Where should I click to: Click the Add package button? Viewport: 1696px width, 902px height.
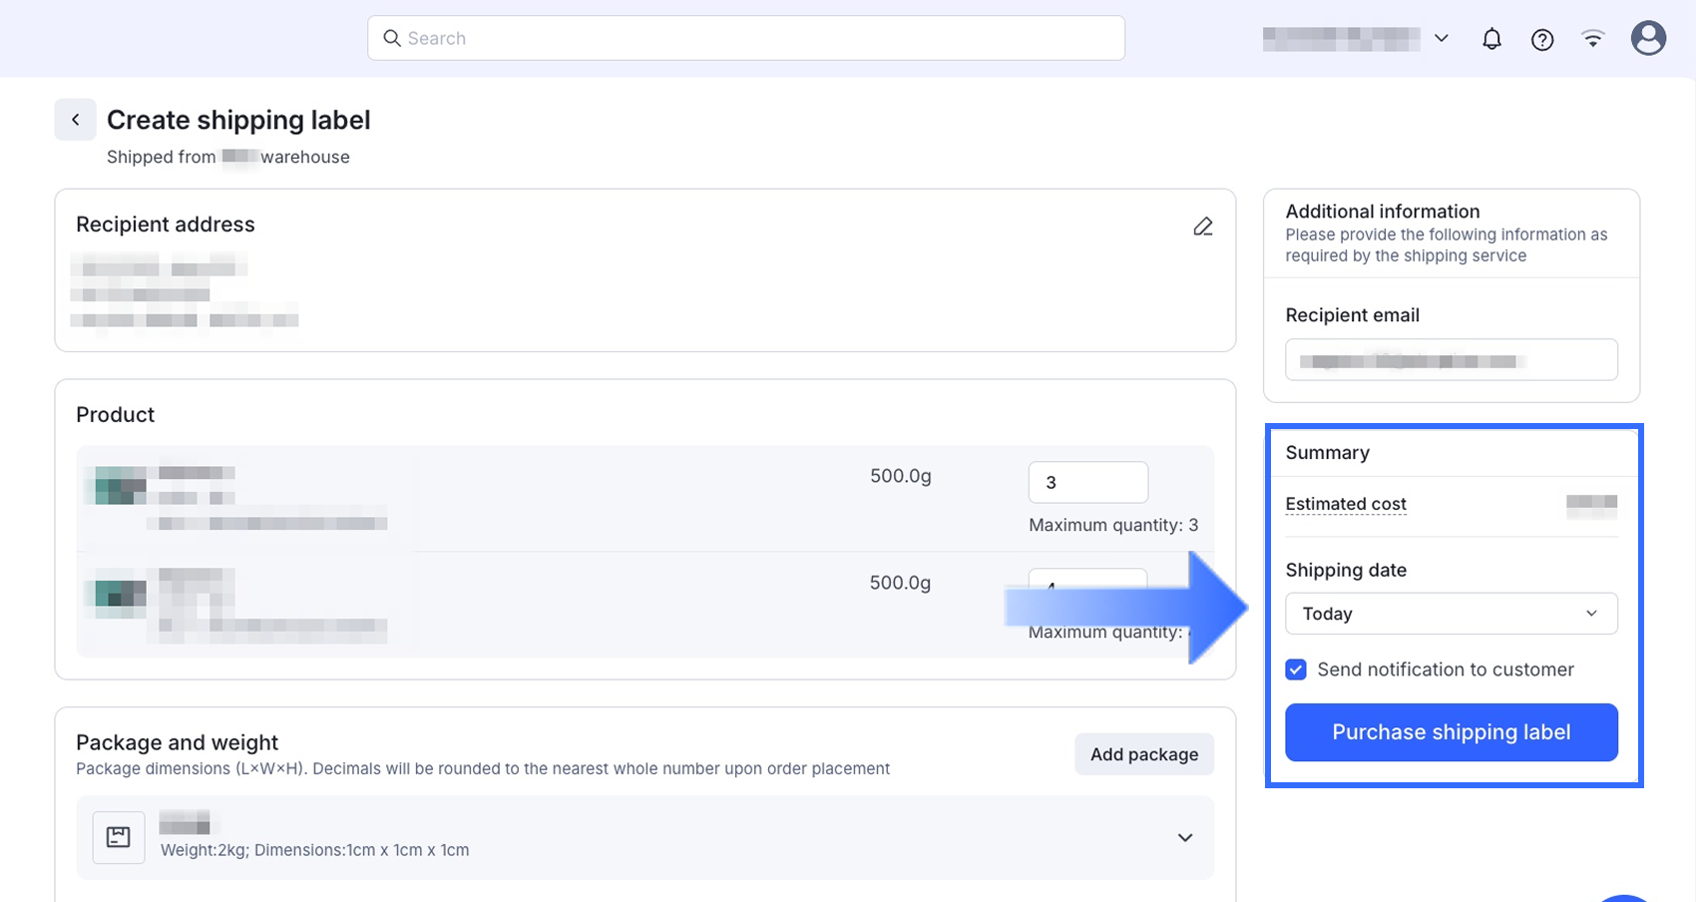pos(1144,754)
